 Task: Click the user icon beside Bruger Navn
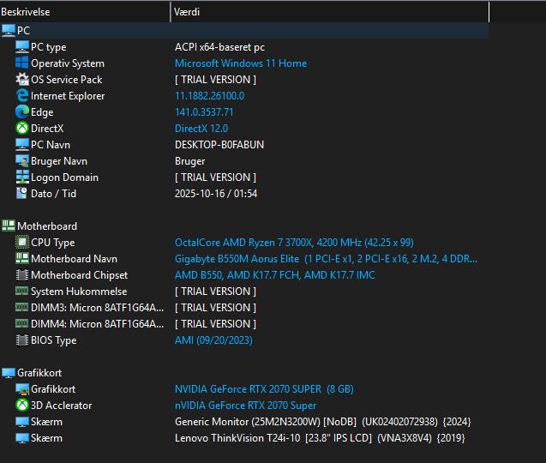point(22,161)
